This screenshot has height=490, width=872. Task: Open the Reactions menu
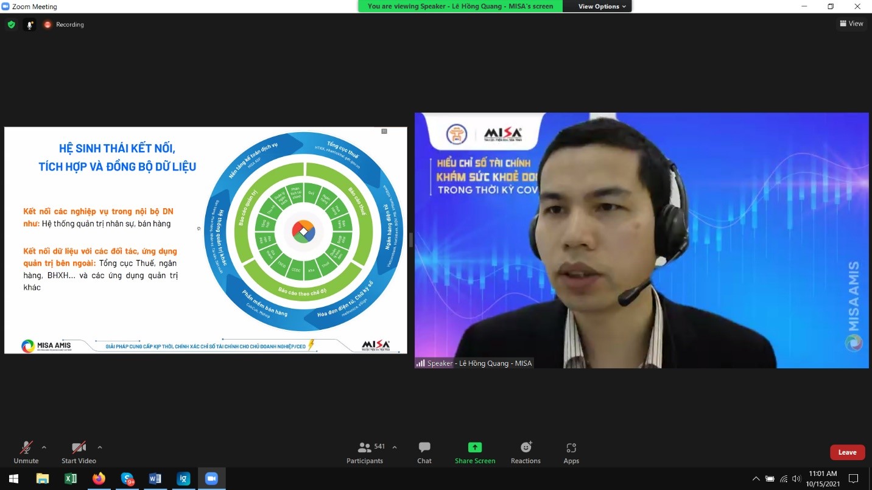click(526, 452)
